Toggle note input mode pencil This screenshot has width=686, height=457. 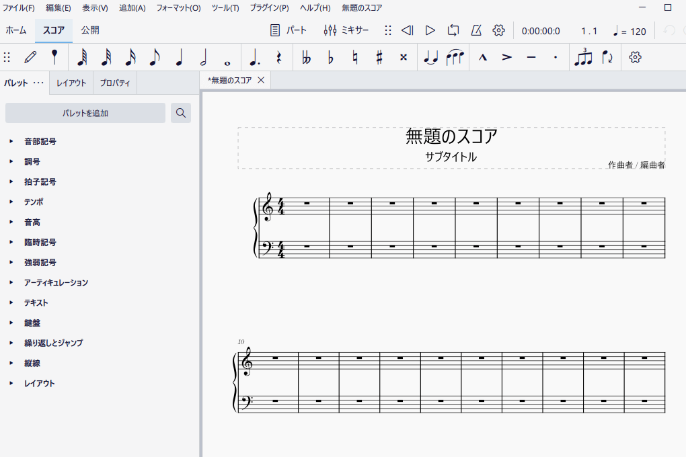[30, 57]
